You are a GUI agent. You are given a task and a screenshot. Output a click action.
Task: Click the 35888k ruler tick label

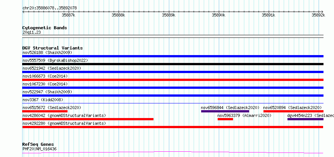(x=118, y=15)
